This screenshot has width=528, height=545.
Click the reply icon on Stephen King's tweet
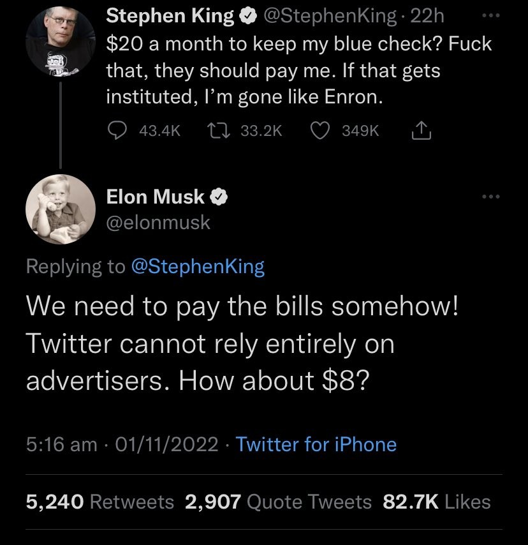[x=117, y=130]
